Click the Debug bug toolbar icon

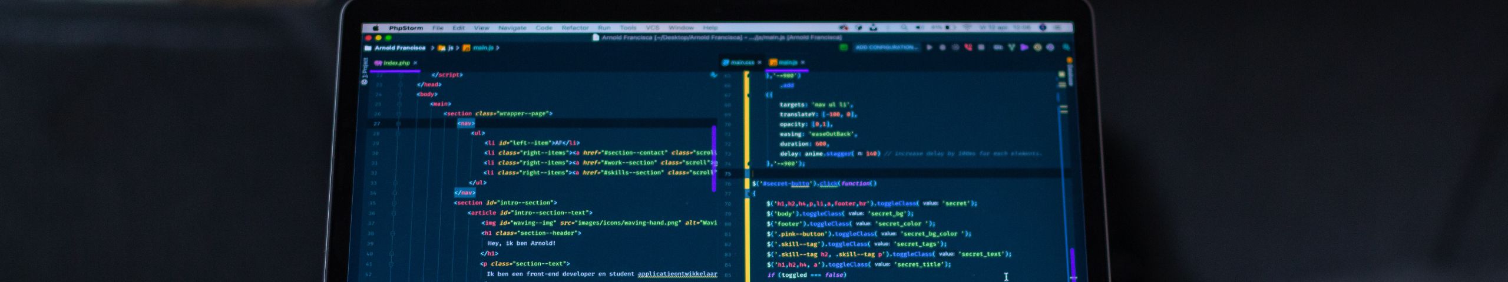pyautogui.click(x=943, y=48)
